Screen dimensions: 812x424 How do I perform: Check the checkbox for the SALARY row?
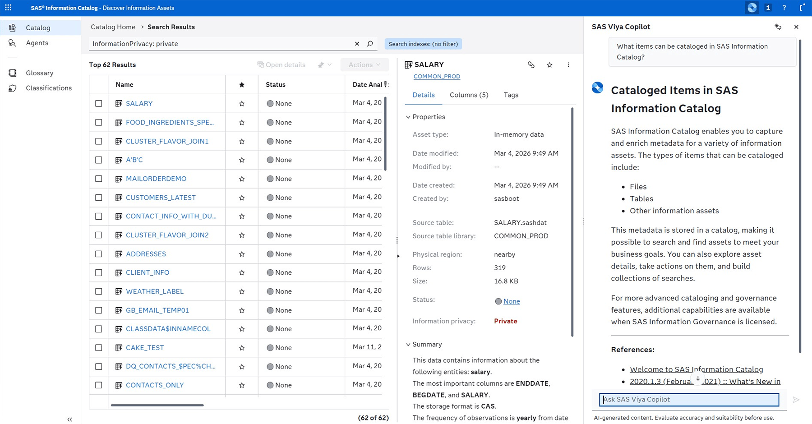click(x=98, y=103)
